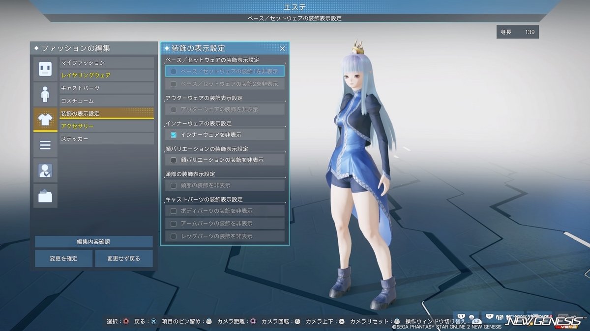Uncheck インナーウェアを非表示 checkbox
This screenshot has height=331, width=590.
click(174, 134)
